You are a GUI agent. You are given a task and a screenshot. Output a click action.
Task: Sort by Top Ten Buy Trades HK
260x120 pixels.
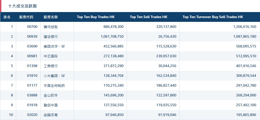tap(96, 17)
